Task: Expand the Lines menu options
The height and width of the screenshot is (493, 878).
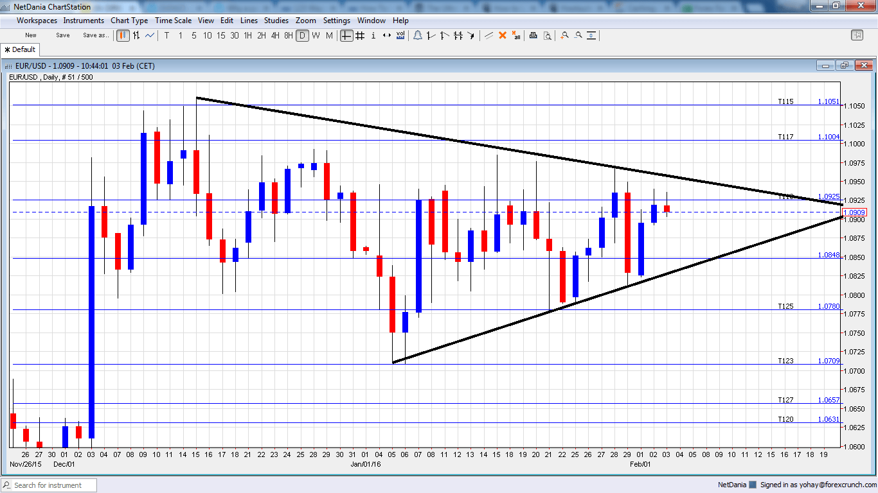Action: coord(249,20)
